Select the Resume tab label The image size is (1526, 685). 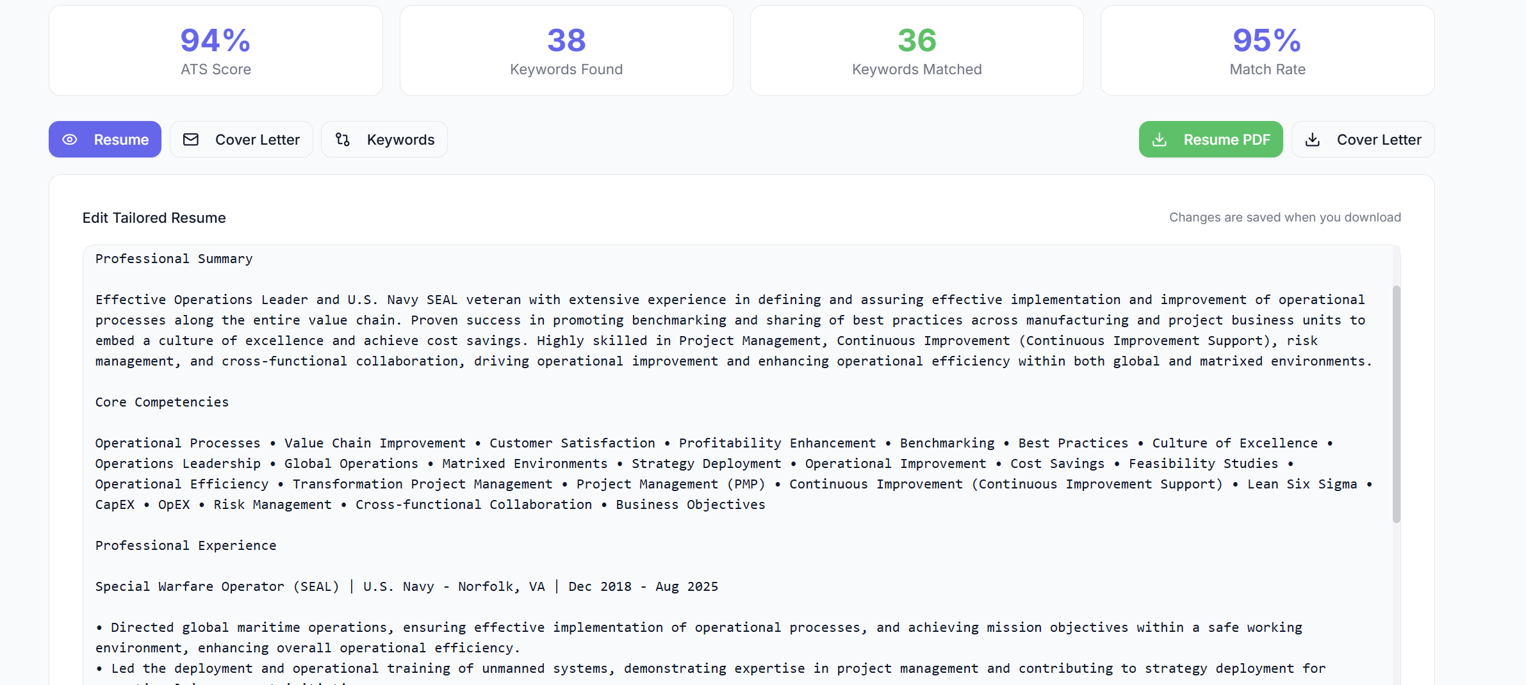coord(121,140)
